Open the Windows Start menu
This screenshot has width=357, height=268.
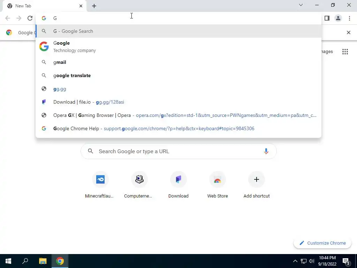tap(8, 261)
